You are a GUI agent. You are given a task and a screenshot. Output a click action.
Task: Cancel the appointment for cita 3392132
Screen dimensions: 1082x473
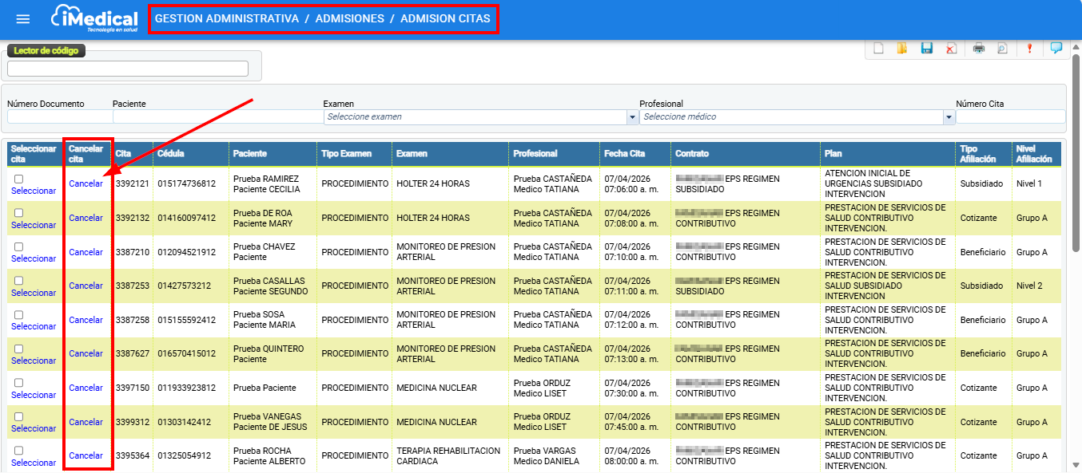pyautogui.click(x=86, y=218)
